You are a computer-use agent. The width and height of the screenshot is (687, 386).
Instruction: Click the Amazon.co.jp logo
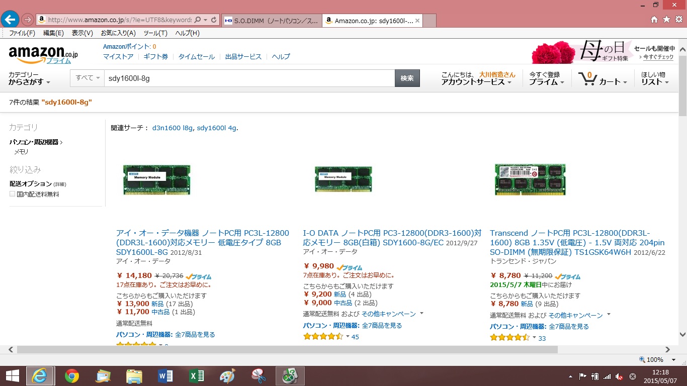(x=43, y=54)
